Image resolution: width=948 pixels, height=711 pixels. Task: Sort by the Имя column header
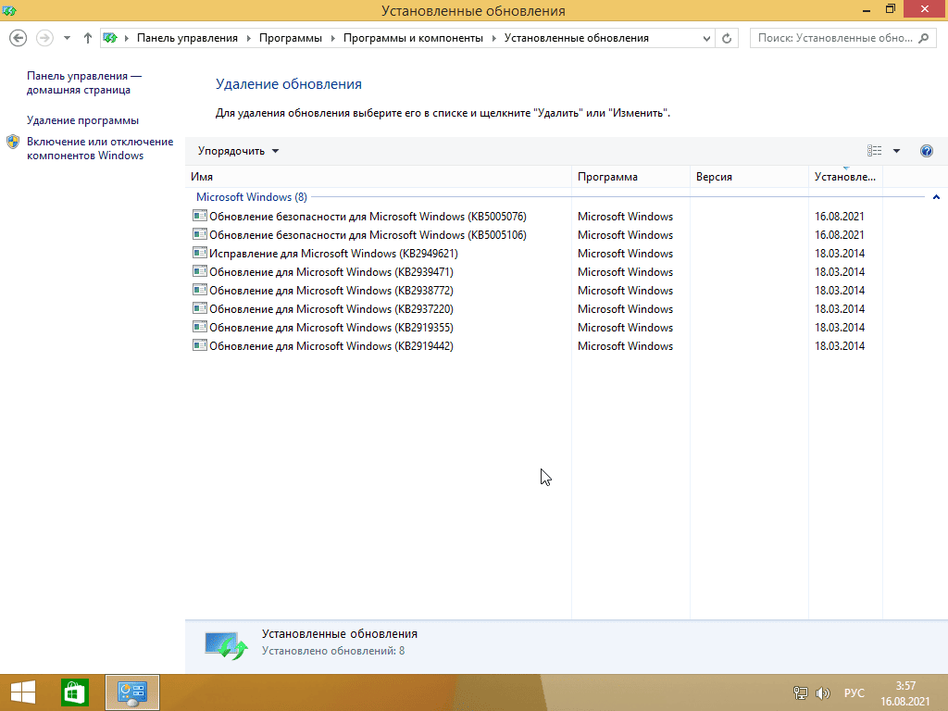203,177
